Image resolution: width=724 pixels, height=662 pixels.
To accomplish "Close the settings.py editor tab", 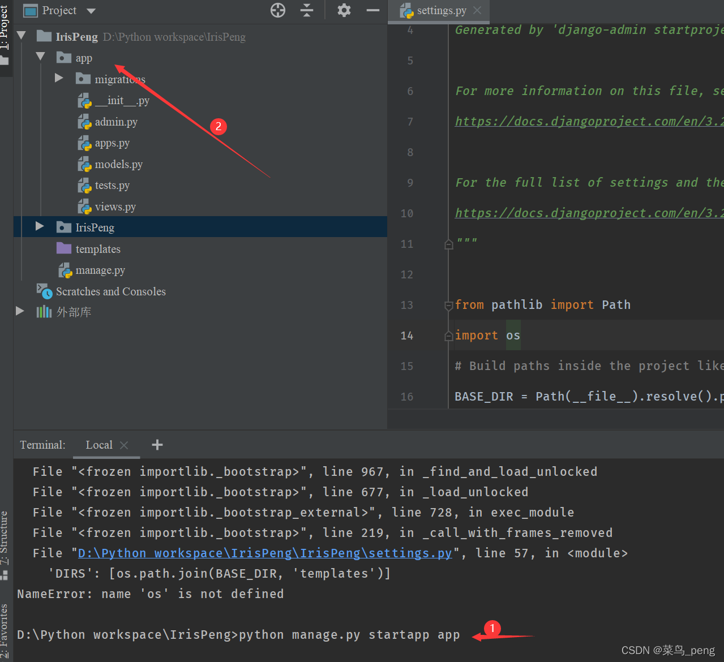I will tap(477, 10).
